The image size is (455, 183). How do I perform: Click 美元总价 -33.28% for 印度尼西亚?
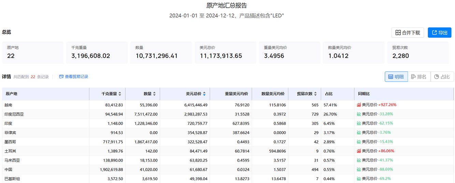click(378, 114)
